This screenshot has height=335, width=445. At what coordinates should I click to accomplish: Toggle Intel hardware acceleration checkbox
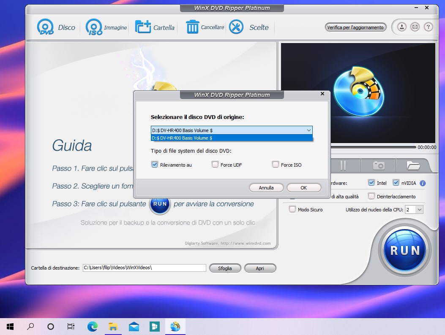(371, 183)
